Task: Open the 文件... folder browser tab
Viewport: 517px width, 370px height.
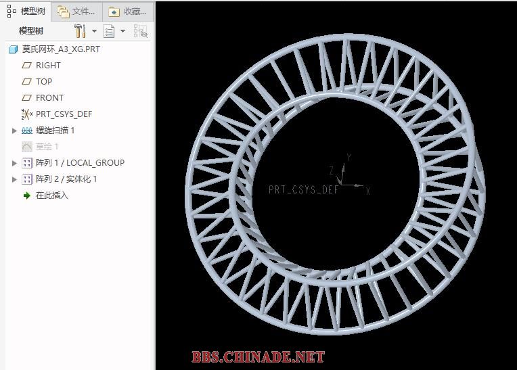Action: pyautogui.click(x=77, y=12)
